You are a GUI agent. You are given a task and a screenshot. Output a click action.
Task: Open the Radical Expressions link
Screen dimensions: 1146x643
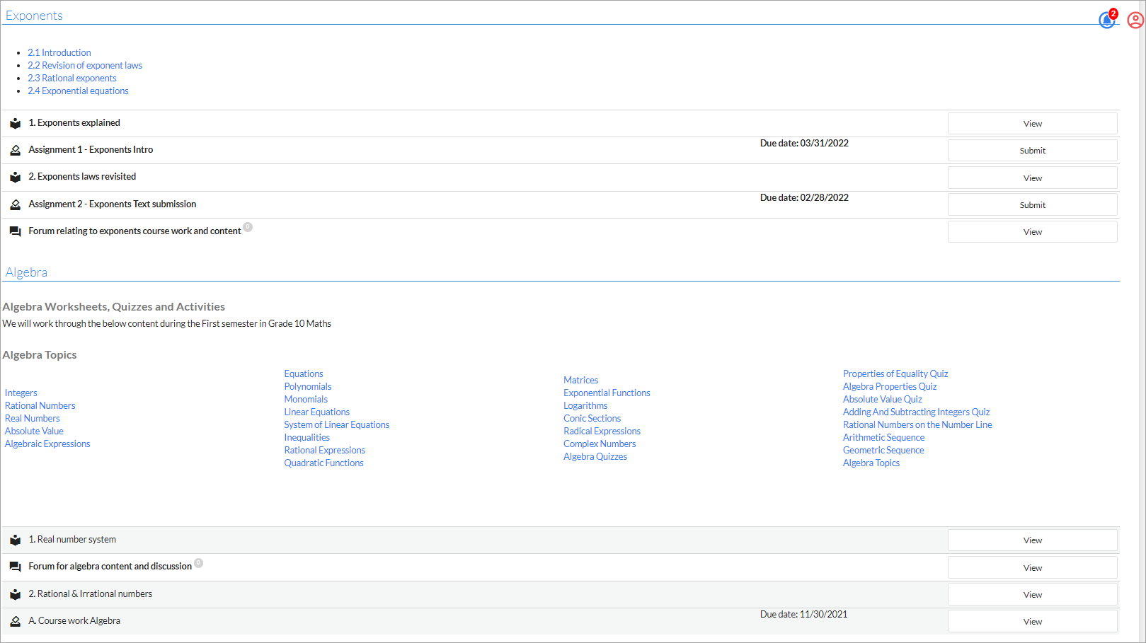pos(602,431)
